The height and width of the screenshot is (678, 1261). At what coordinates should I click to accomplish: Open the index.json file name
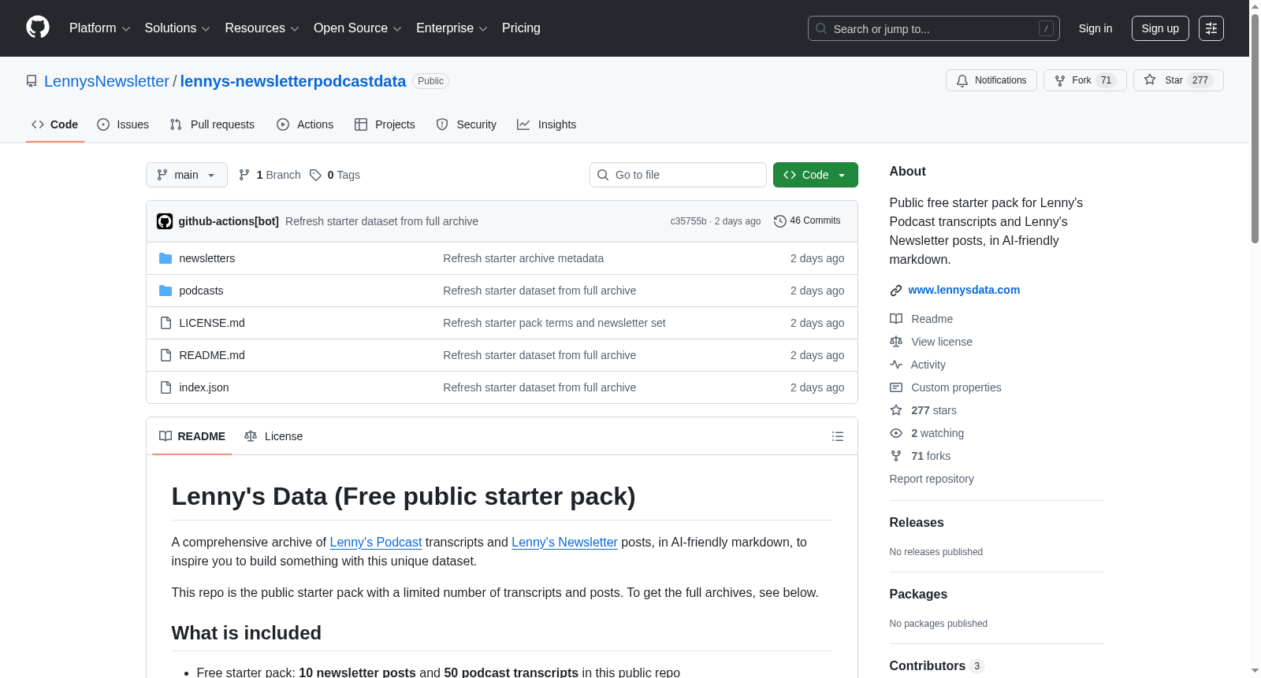click(x=204, y=387)
